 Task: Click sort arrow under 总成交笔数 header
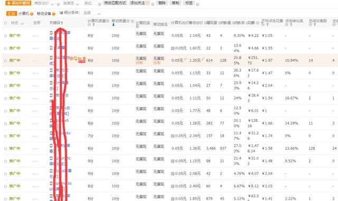[x=315, y=25]
